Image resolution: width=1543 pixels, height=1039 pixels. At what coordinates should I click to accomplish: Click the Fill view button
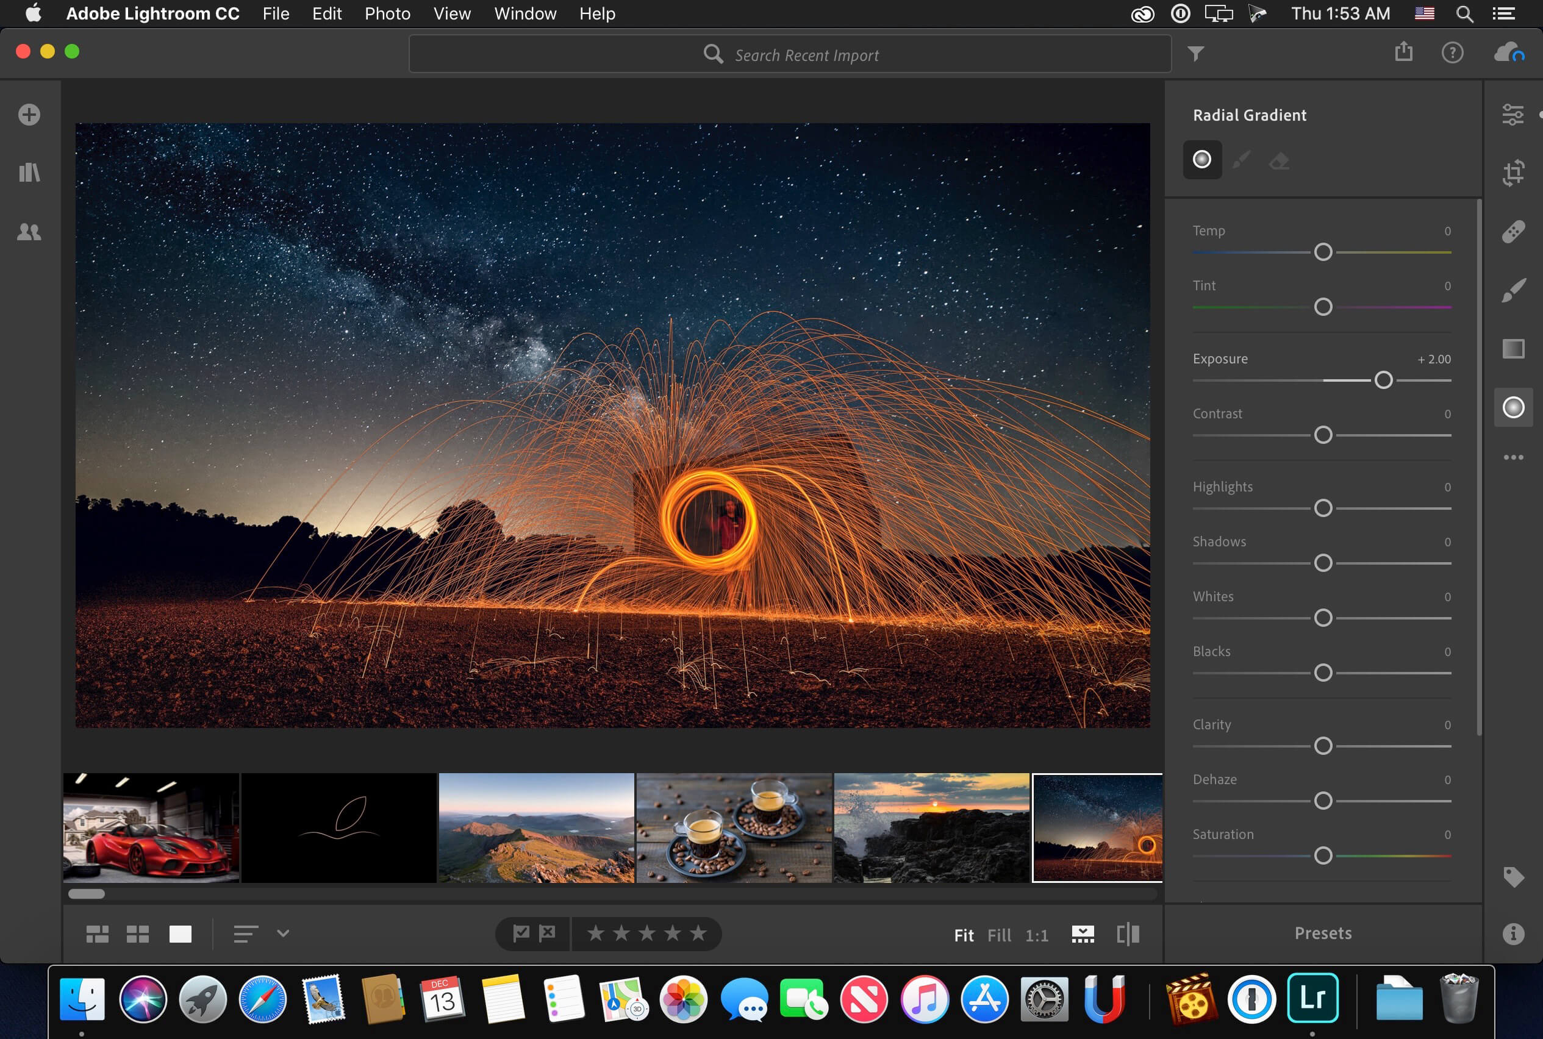997,934
